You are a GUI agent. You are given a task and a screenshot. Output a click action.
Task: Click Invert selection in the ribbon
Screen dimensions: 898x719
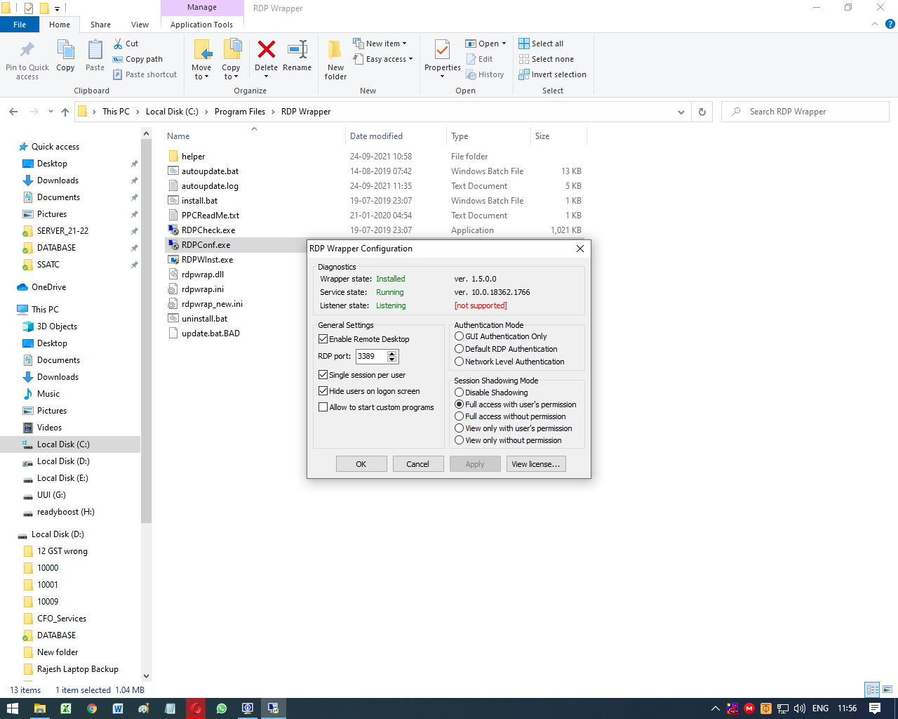click(552, 74)
